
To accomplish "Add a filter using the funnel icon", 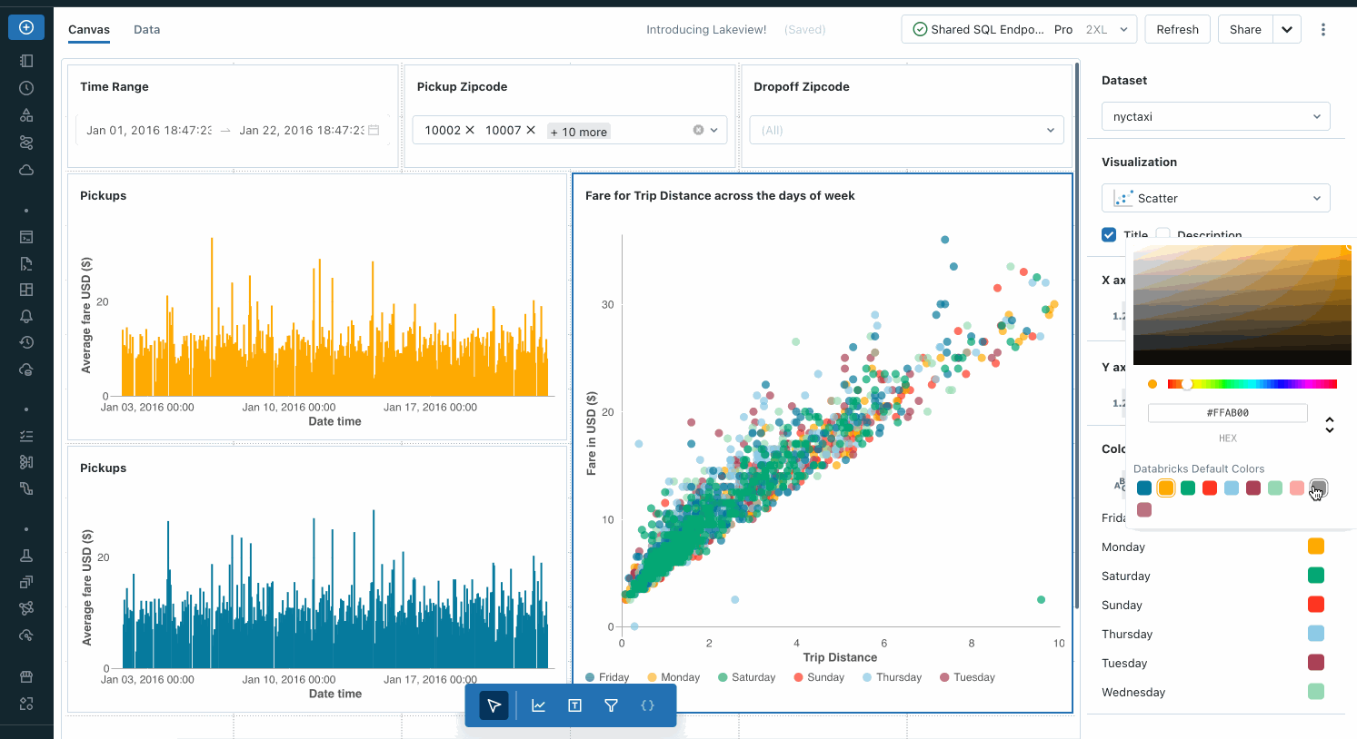I will pos(611,705).
